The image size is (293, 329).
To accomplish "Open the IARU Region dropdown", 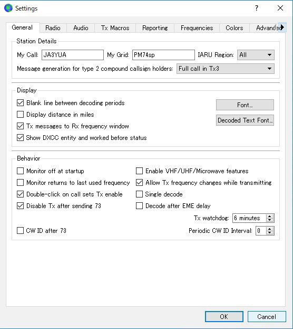I will point(256,55).
